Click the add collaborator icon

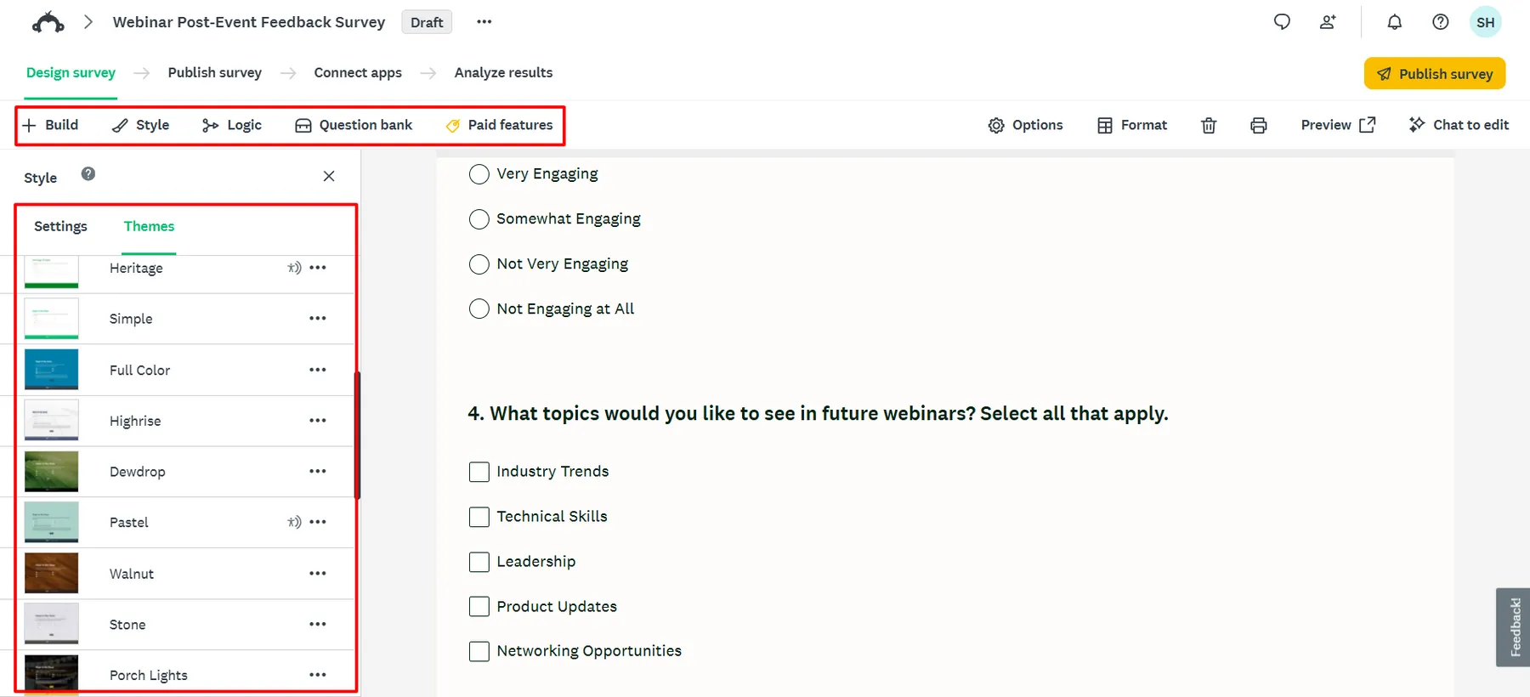1328,22
